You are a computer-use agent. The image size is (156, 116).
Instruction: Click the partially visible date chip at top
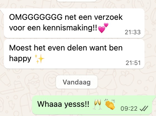tap(77, 1)
